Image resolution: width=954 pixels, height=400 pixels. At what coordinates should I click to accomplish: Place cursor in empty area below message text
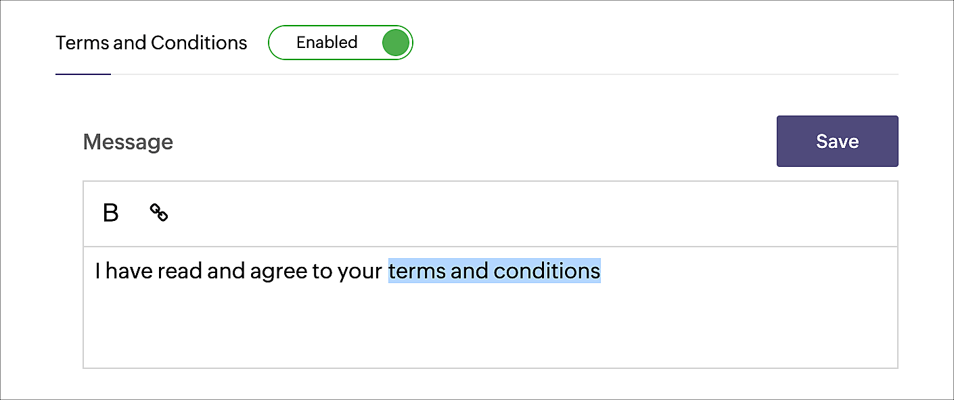click(491, 328)
